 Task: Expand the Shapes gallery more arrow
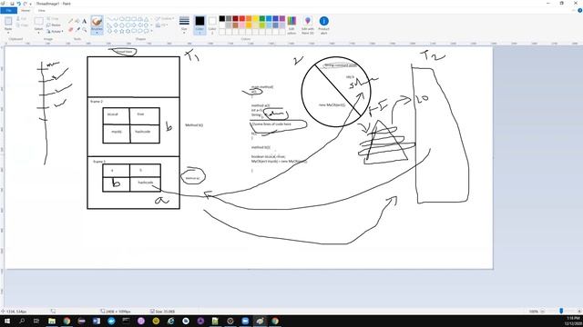[x=152, y=31]
